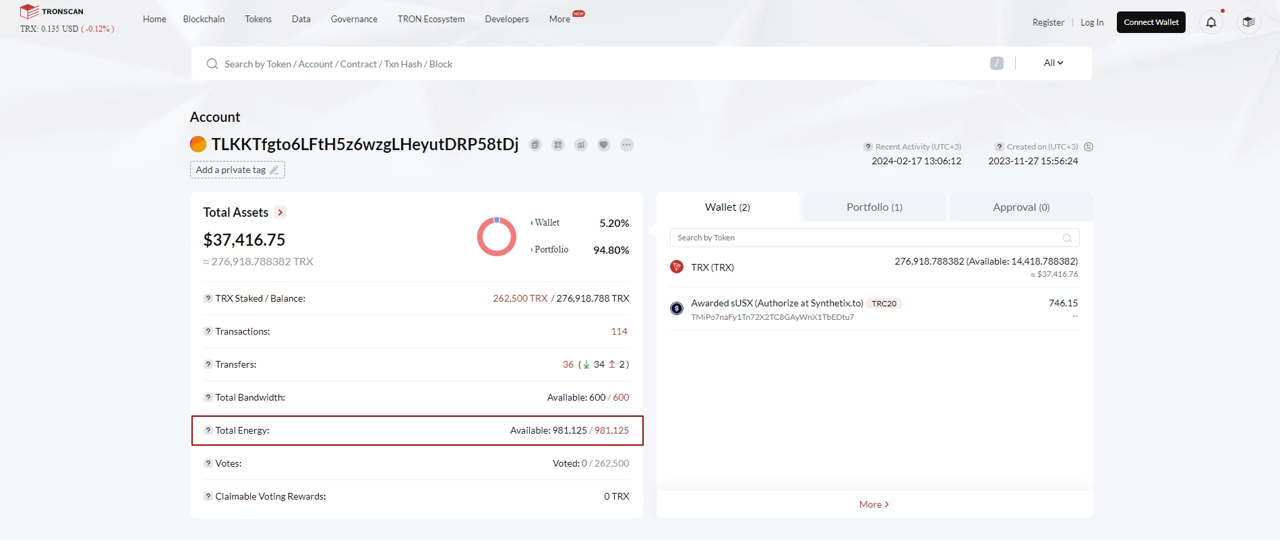Screen dimensions: 1280x540
Task: Click the cube icon beside the bell
Action: [1249, 22]
